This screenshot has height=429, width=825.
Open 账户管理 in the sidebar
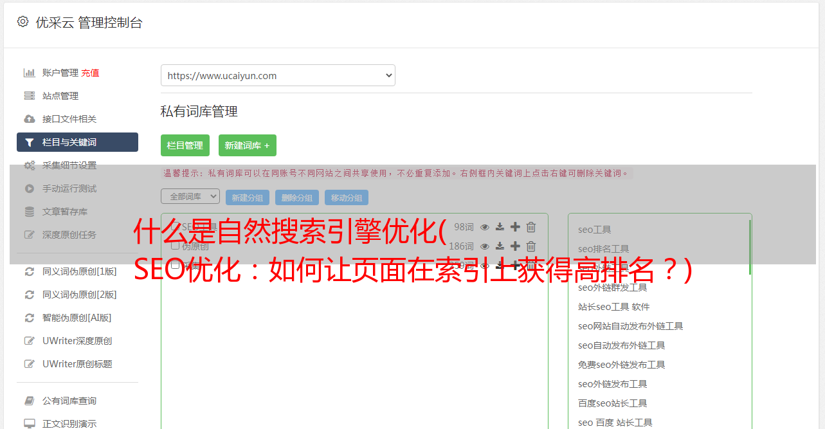(60, 73)
